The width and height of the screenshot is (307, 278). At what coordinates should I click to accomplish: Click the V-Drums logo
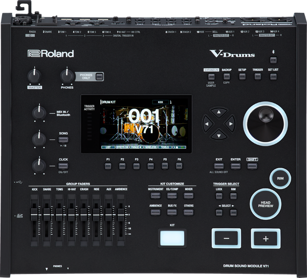[x=232, y=54]
